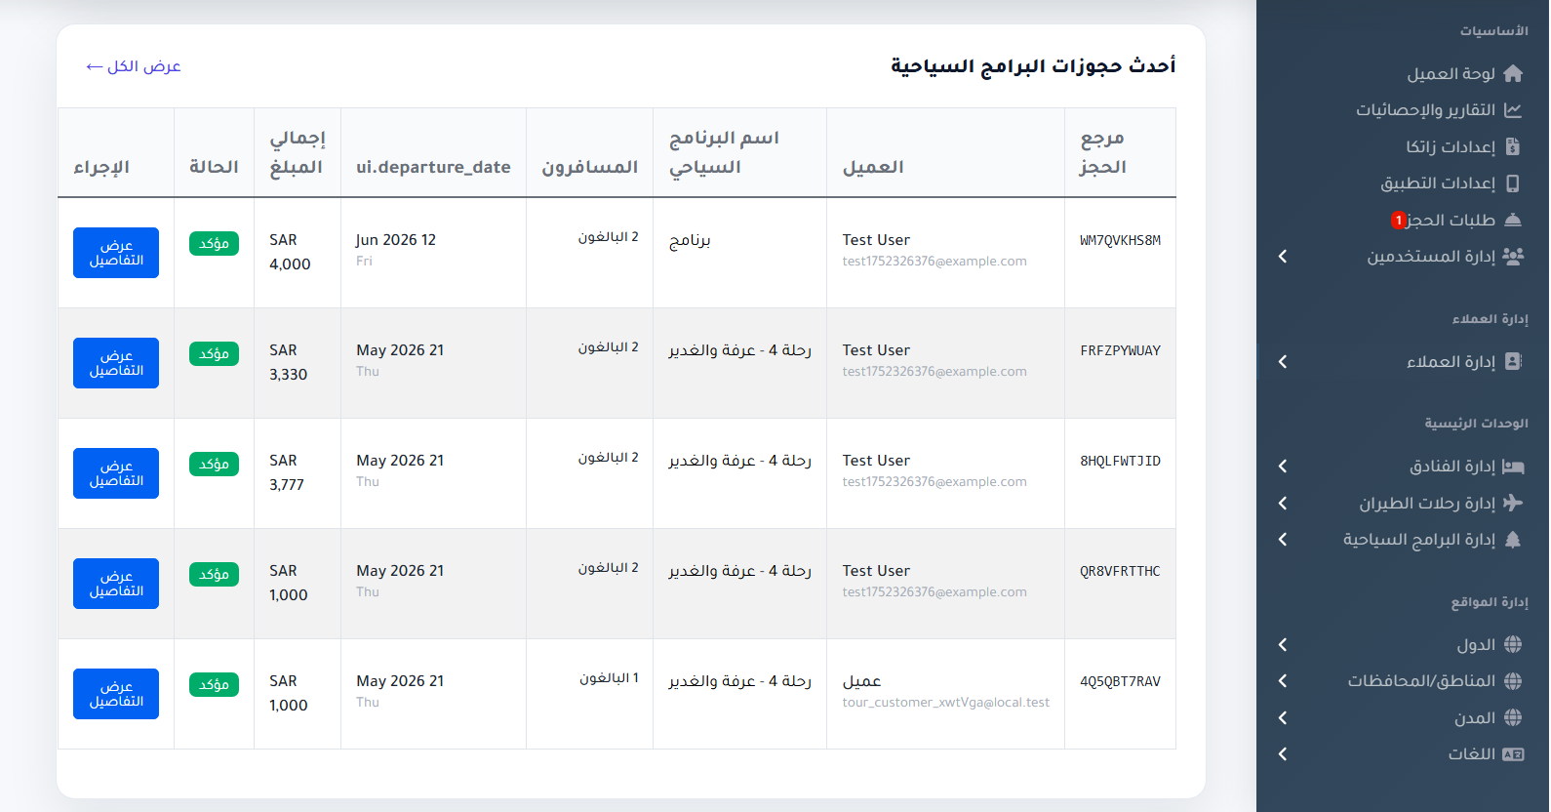
Task: Expand the إدارة المستخدمين submenu chevron
Action: tap(1283, 257)
